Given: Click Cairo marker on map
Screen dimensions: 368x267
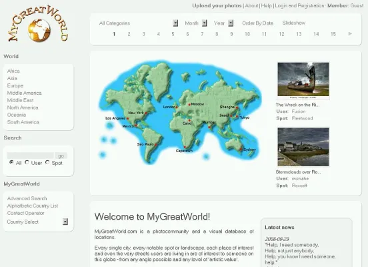Looking at the screenshot, I should (189, 120).
